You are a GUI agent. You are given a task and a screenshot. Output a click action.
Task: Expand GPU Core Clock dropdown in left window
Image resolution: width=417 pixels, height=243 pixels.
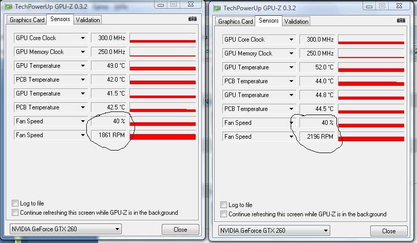click(x=83, y=38)
